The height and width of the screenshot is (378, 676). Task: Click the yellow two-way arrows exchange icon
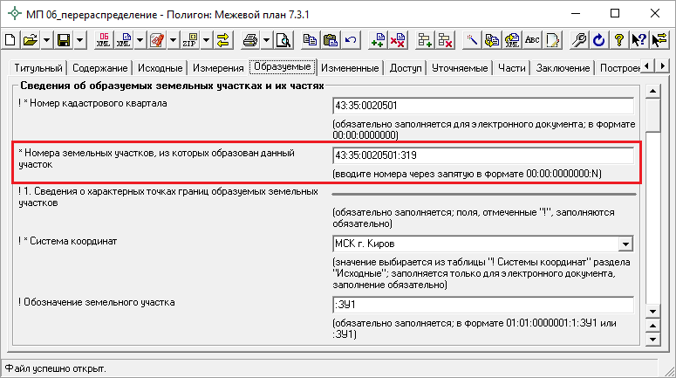click(x=223, y=40)
